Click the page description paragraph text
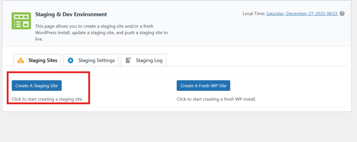 (x=102, y=33)
